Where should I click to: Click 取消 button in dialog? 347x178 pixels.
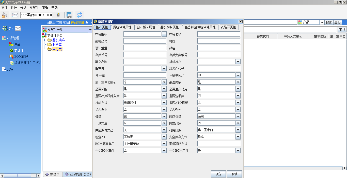[x=234, y=174]
